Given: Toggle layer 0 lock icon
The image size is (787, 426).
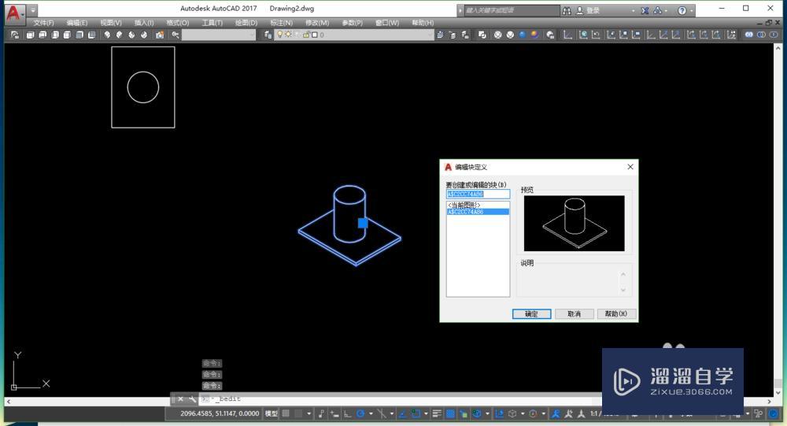Looking at the screenshot, I should point(306,35).
